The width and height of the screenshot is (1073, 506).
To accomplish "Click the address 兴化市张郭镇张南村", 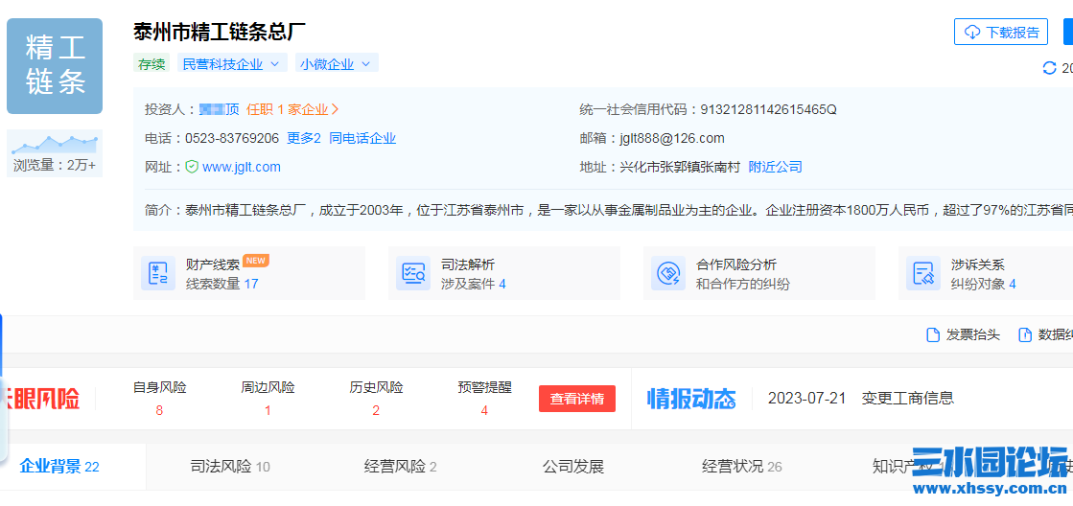I will click(680, 167).
